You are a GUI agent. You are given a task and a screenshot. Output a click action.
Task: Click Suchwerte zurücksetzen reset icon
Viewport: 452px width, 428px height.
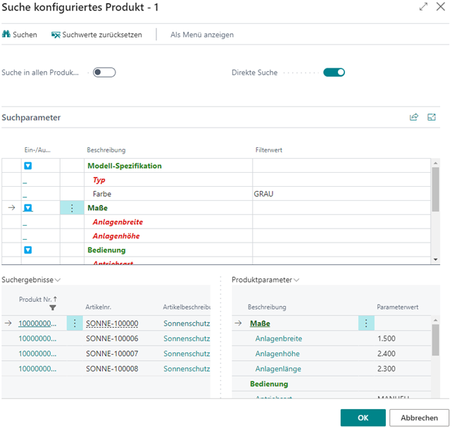tap(56, 35)
